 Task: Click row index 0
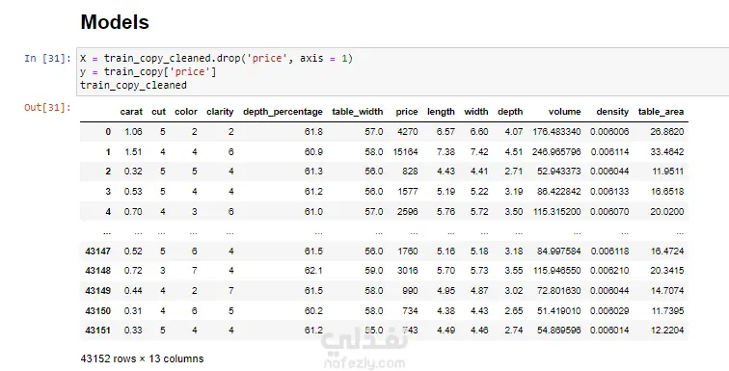coord(108,132)
